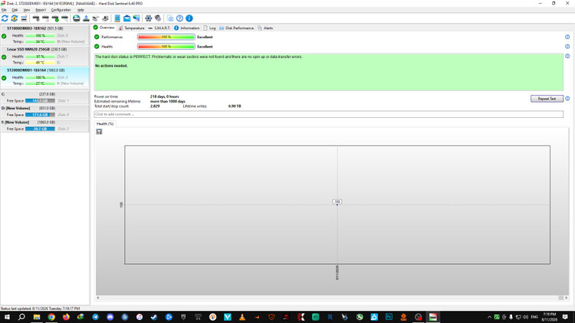
Task: Open Google Chrome from the taskbar
Action: tap(51, 317)
